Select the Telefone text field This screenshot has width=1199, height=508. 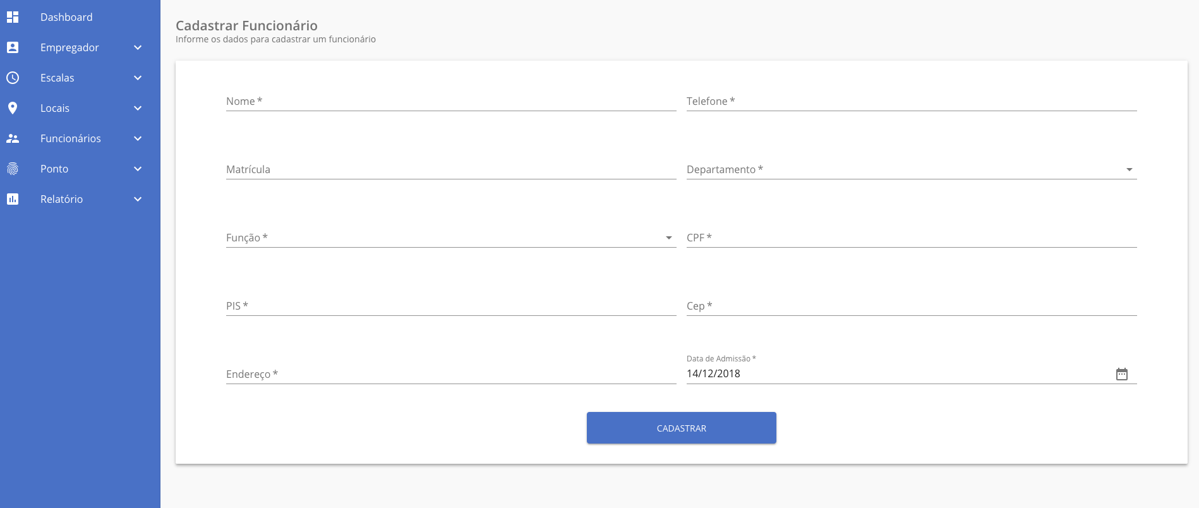tap(911, 101)
